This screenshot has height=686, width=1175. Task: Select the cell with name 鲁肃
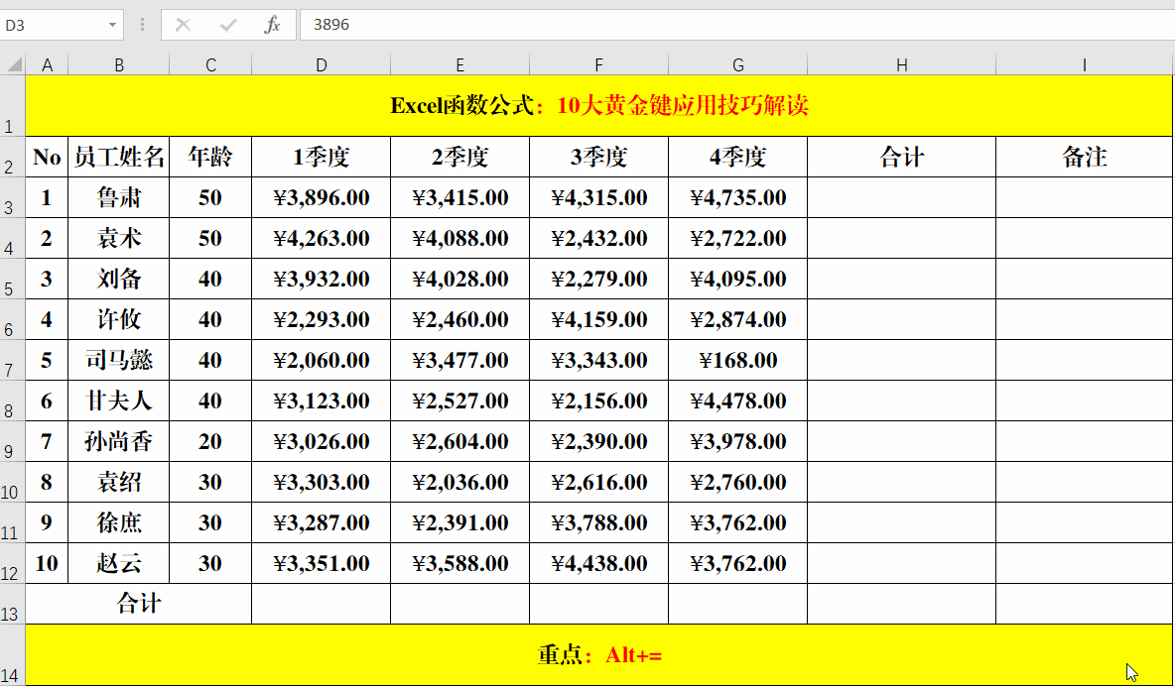tap(119, 197)
